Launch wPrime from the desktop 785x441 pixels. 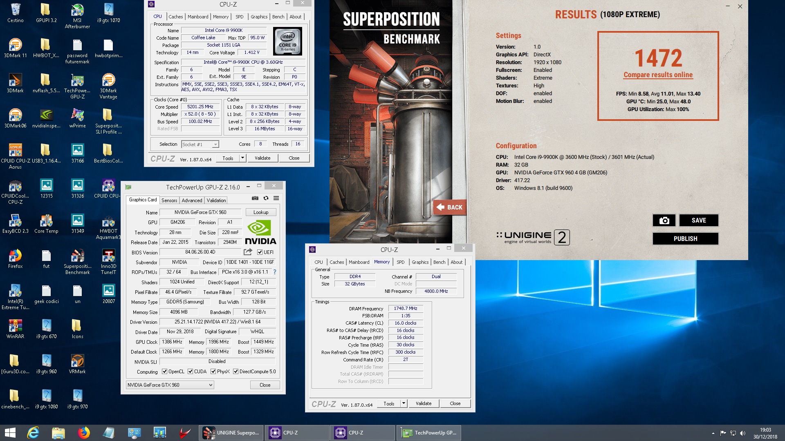tap(77, 118)
